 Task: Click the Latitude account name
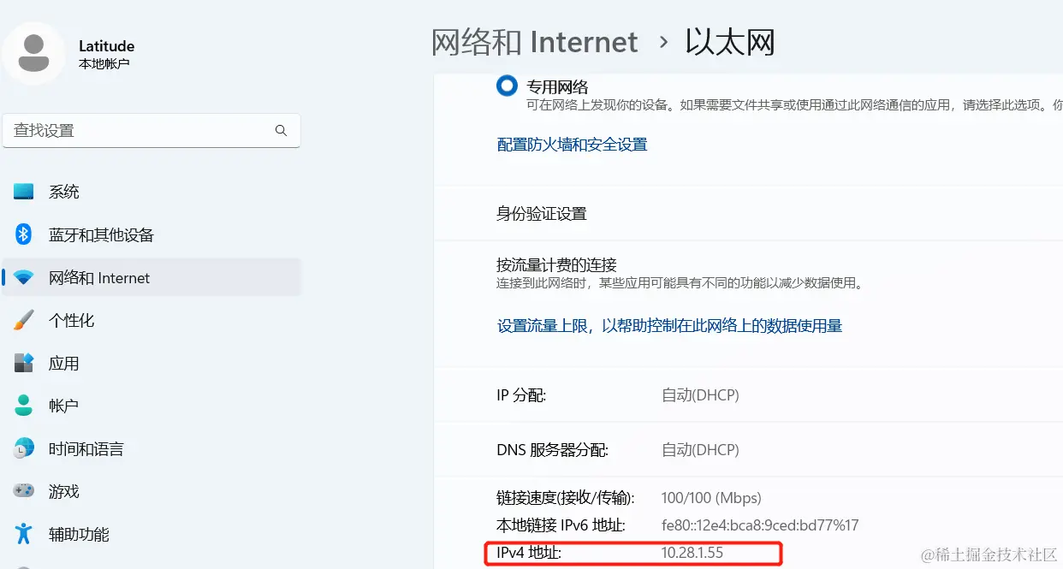(x=106, y=46)
